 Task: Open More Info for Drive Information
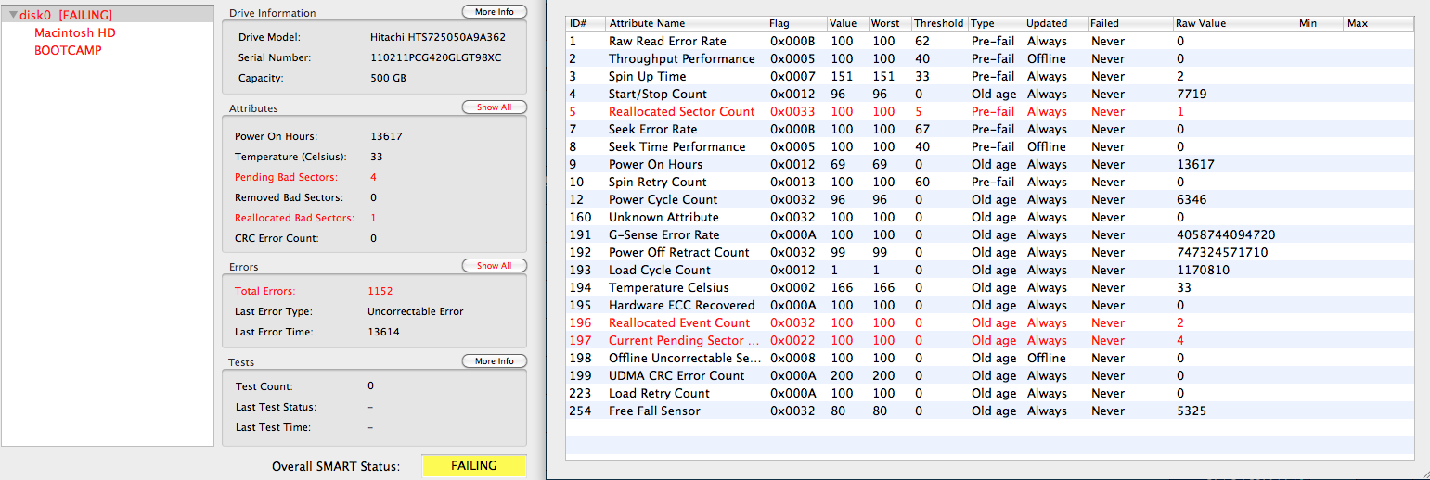(x=494, y=12)
